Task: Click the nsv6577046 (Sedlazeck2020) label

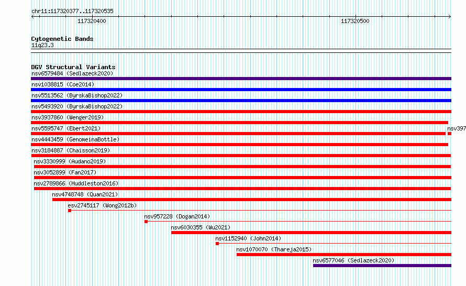Action: (353, 260)
